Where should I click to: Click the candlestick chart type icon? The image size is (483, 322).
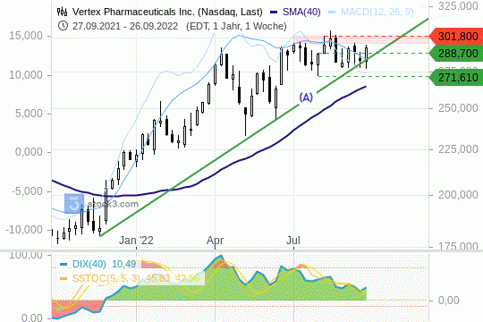pyautogui.click(x=62, y=12)
